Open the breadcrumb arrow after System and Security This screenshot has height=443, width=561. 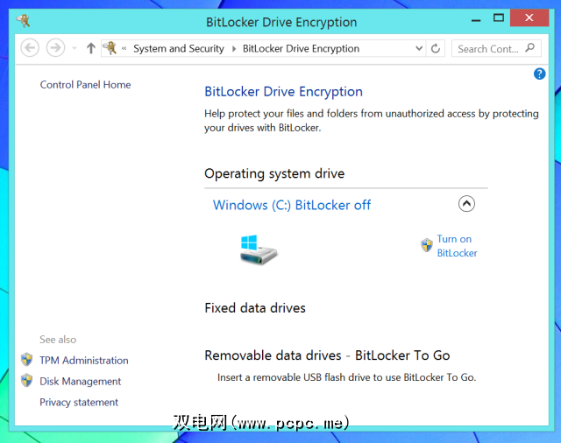pyautogui.click(x=234, y=48)
